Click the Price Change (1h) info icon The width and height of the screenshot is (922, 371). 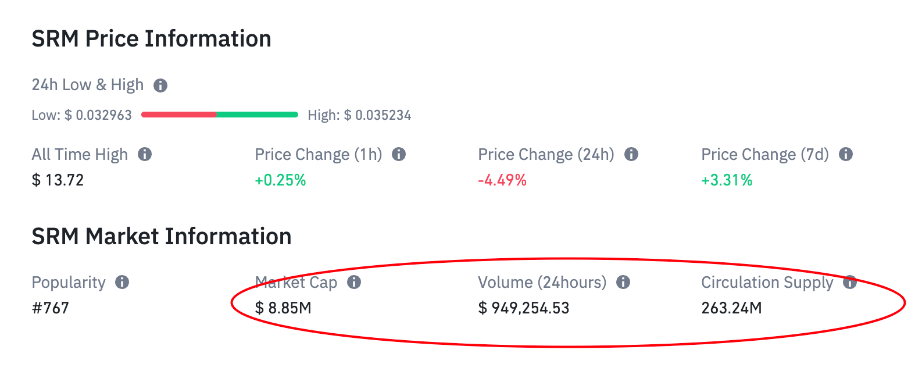[x=399, y=154]
